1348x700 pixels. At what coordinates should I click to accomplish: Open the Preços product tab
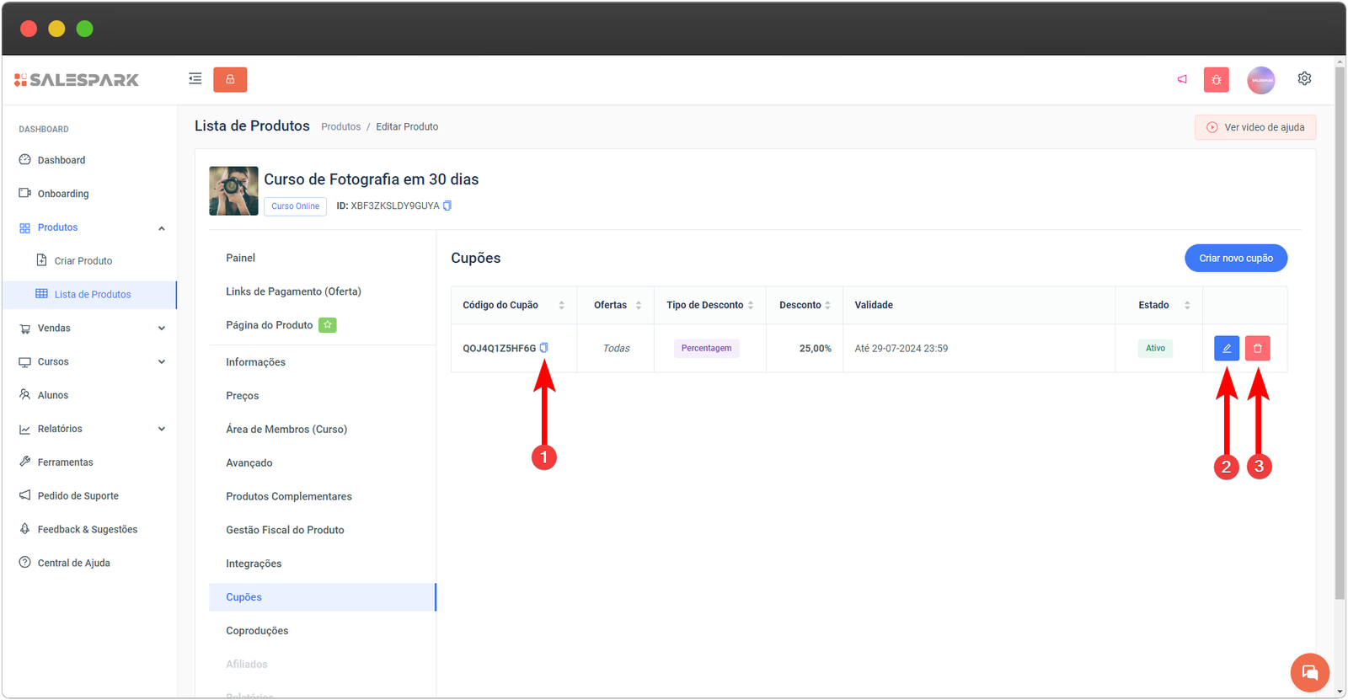(243, 395)
